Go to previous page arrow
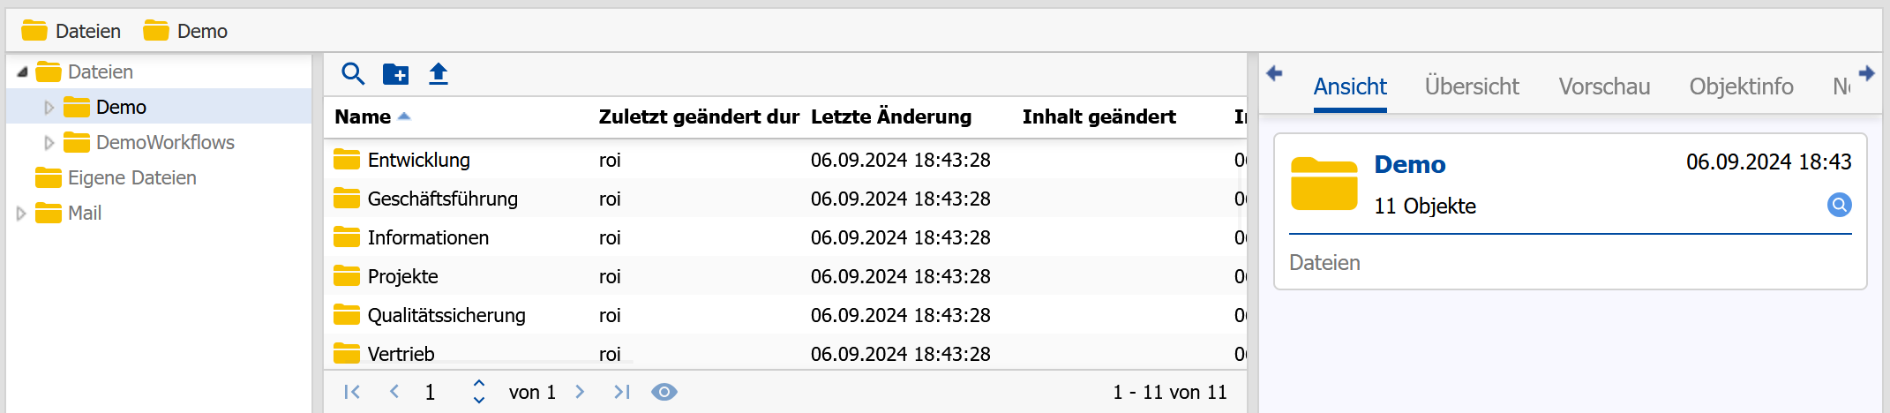1890x413 pixels. (x=394, y=392)
